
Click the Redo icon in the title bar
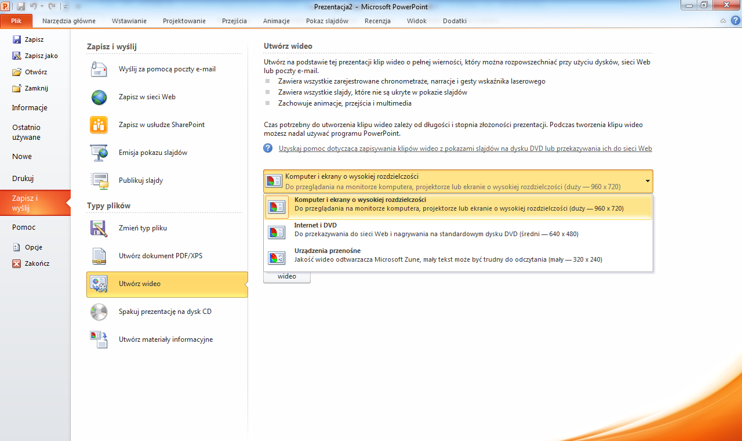coord(51,6)
